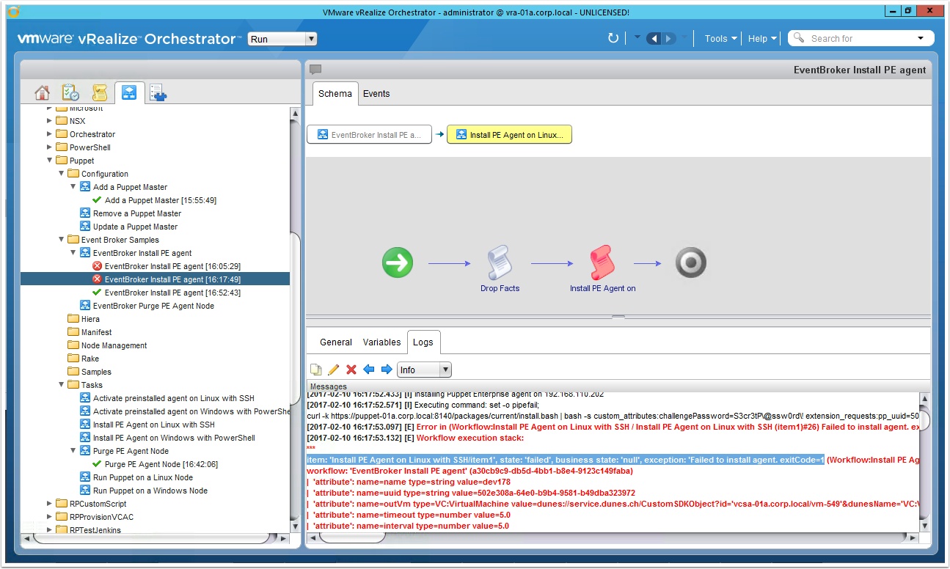Collapse the Configuration folder

[x=62, y=174]
